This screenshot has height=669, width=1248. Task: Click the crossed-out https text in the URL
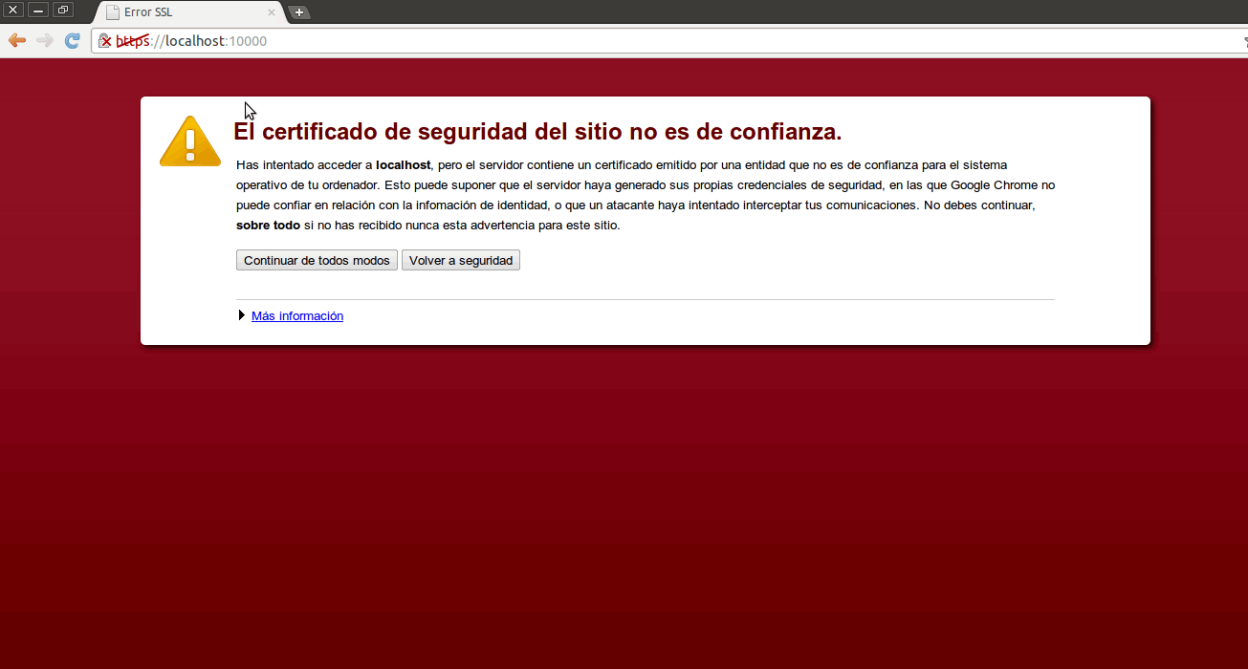pos(133,41)
